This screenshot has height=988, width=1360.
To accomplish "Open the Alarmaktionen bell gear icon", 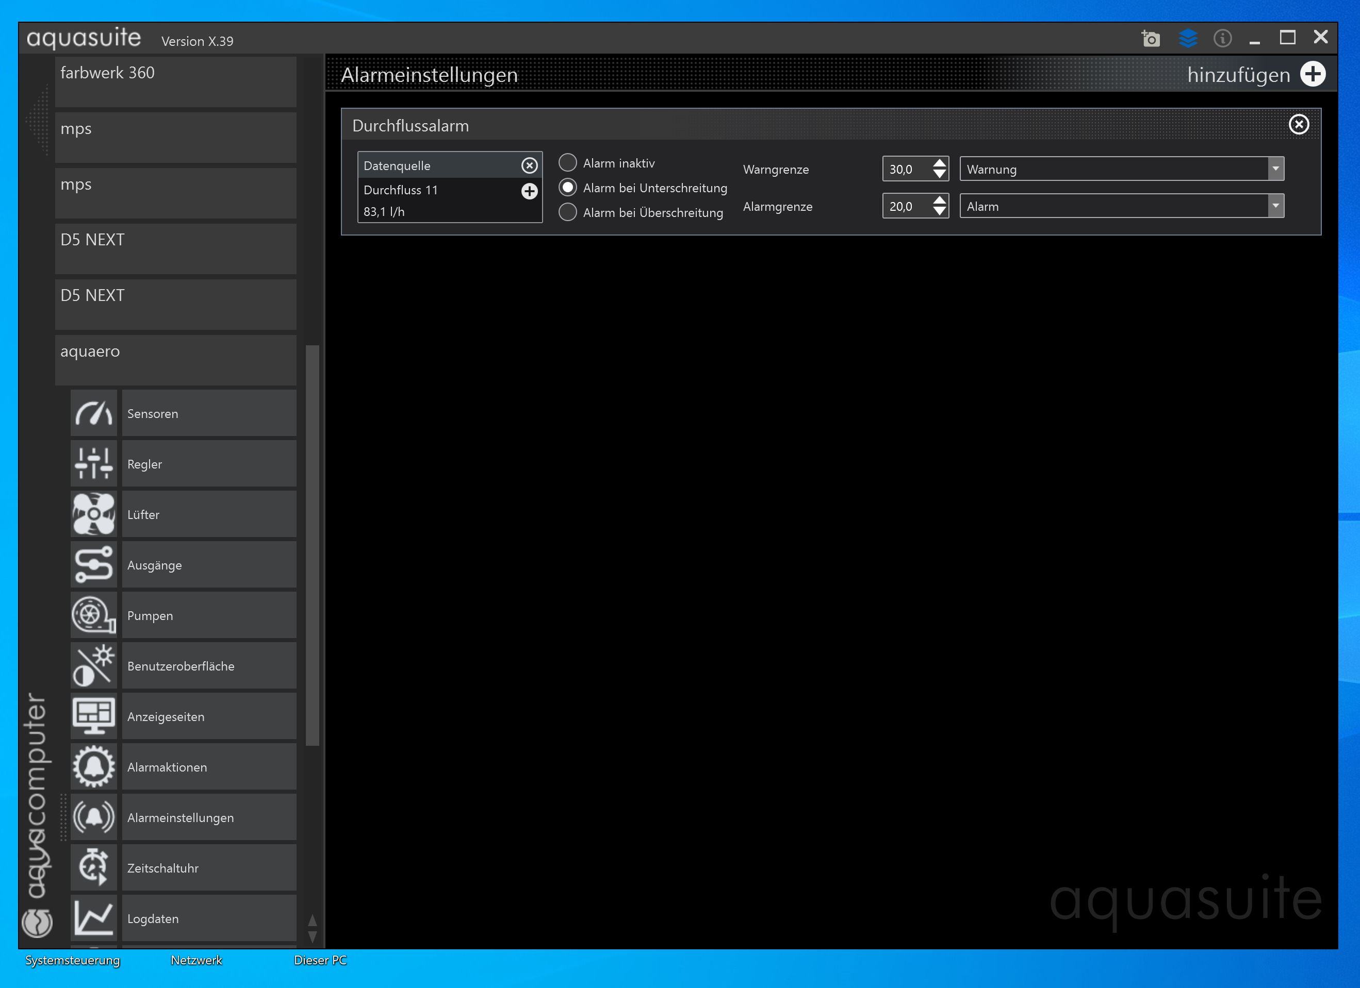I will point(93,766).
